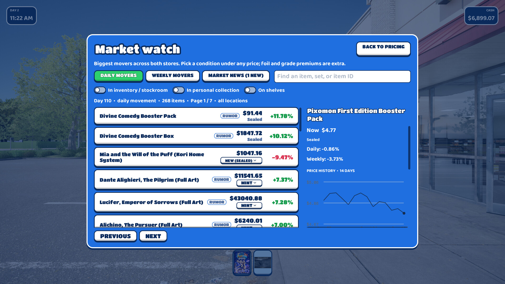Screen dimensions: 505x284
Task: Go back to pricing screen
Action: [x=383, y=49]
